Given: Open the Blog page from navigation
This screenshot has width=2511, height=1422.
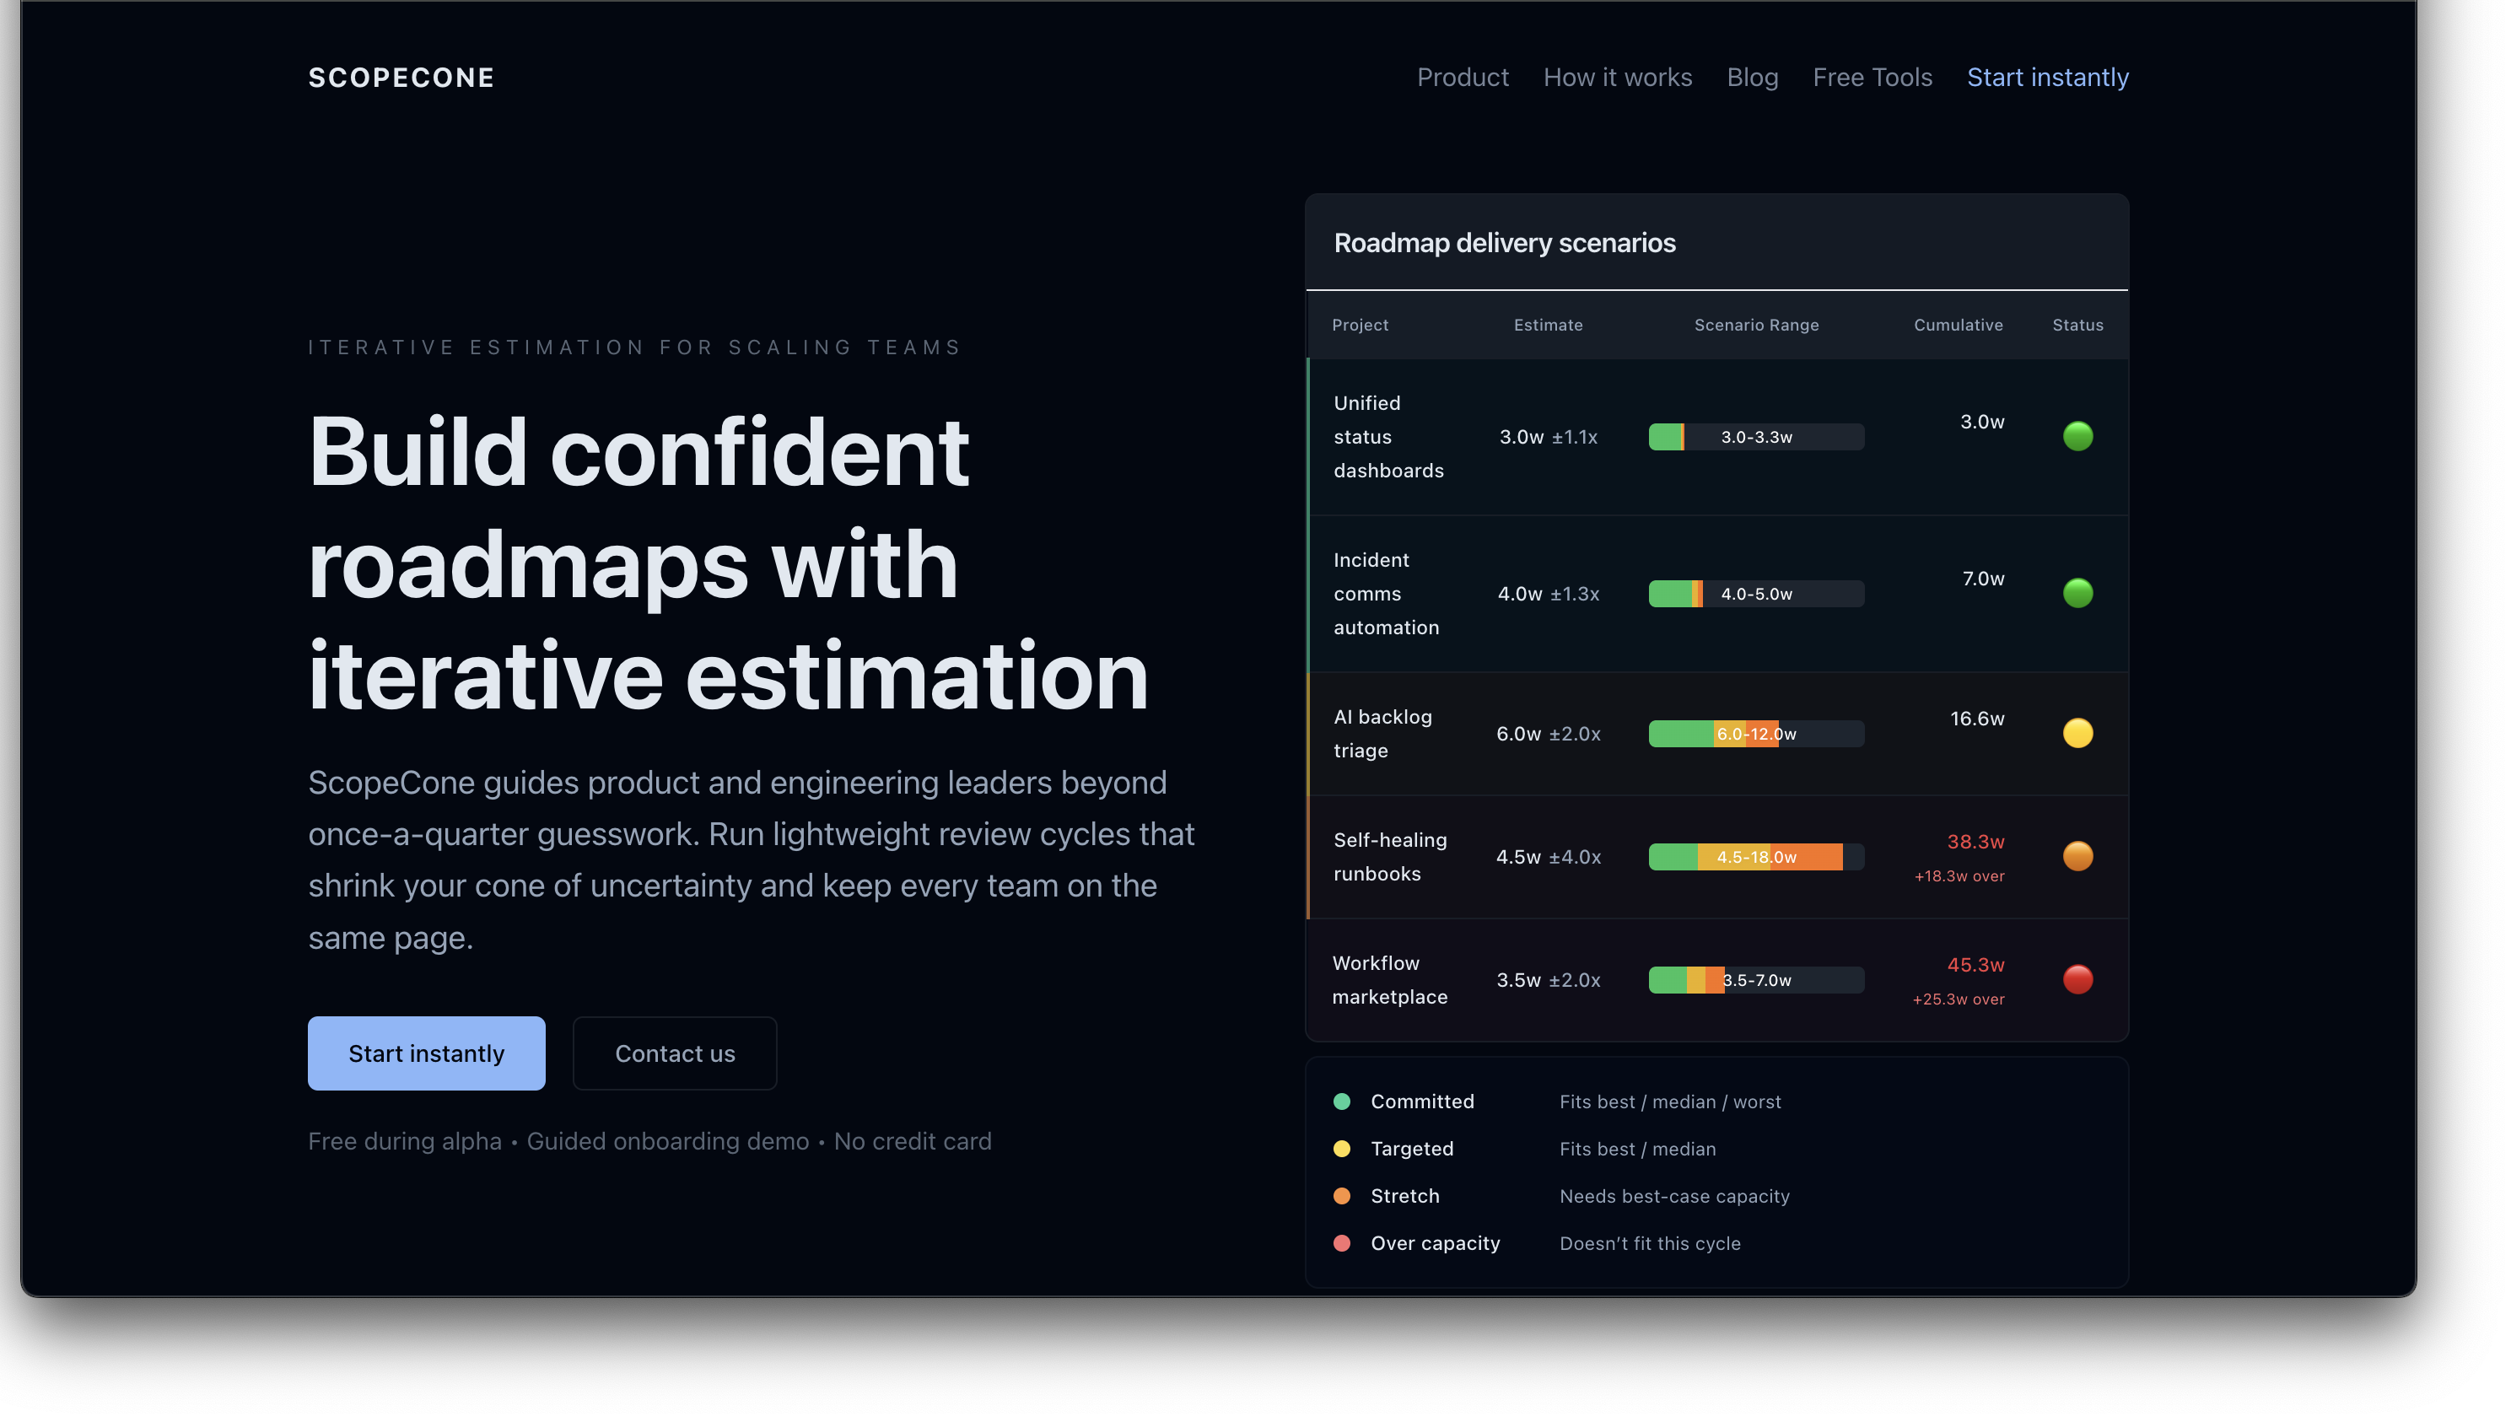Looking at the screenshot, I should click(1752, 77).
